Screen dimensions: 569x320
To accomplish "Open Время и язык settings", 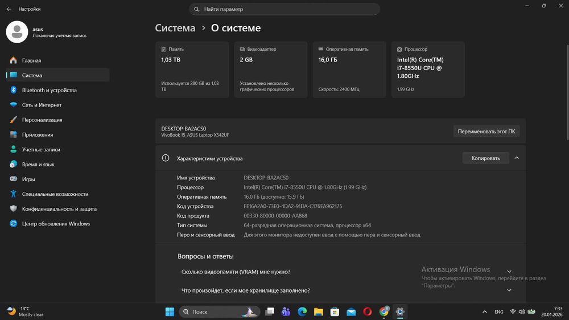I will (57, 165).
